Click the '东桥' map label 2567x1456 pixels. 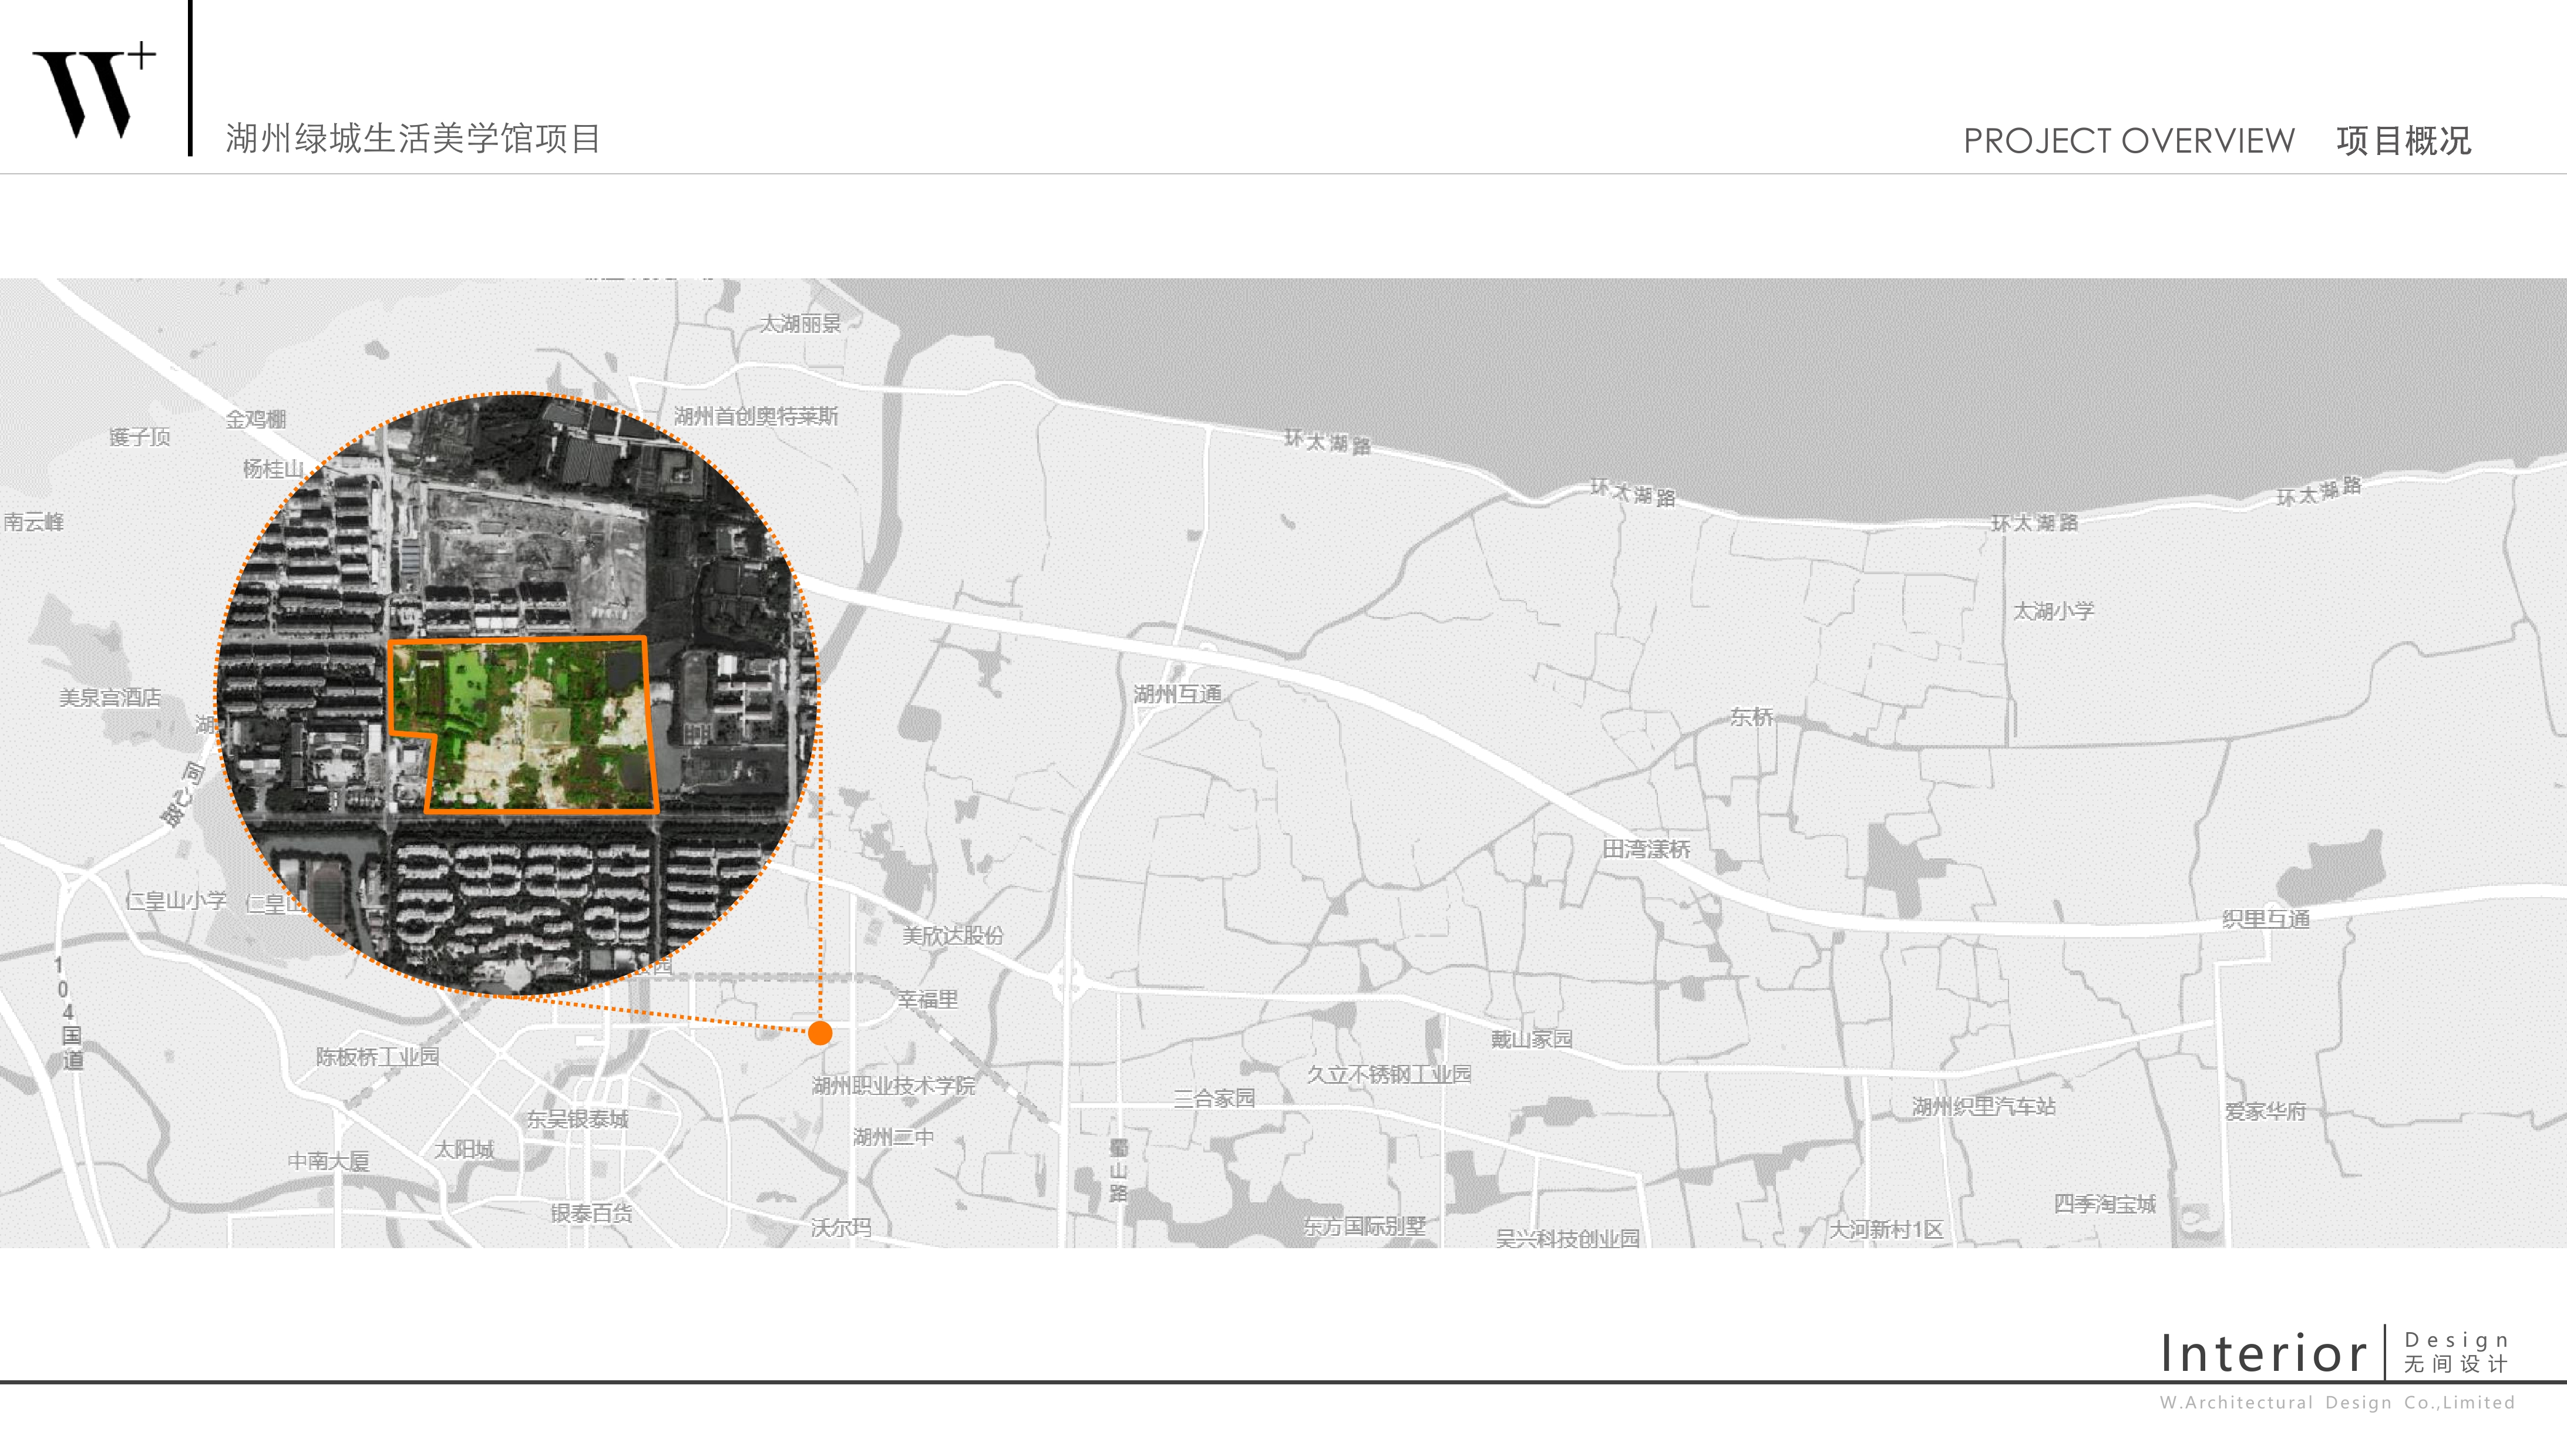tap(1752, 717)
